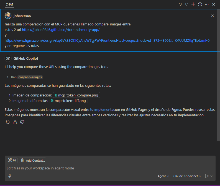Start a new chat with plus icon
Viewport: 220px width, 186px height.
pos(193,4)
